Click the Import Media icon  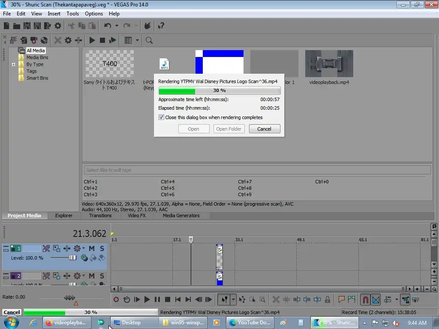[24, 40]
